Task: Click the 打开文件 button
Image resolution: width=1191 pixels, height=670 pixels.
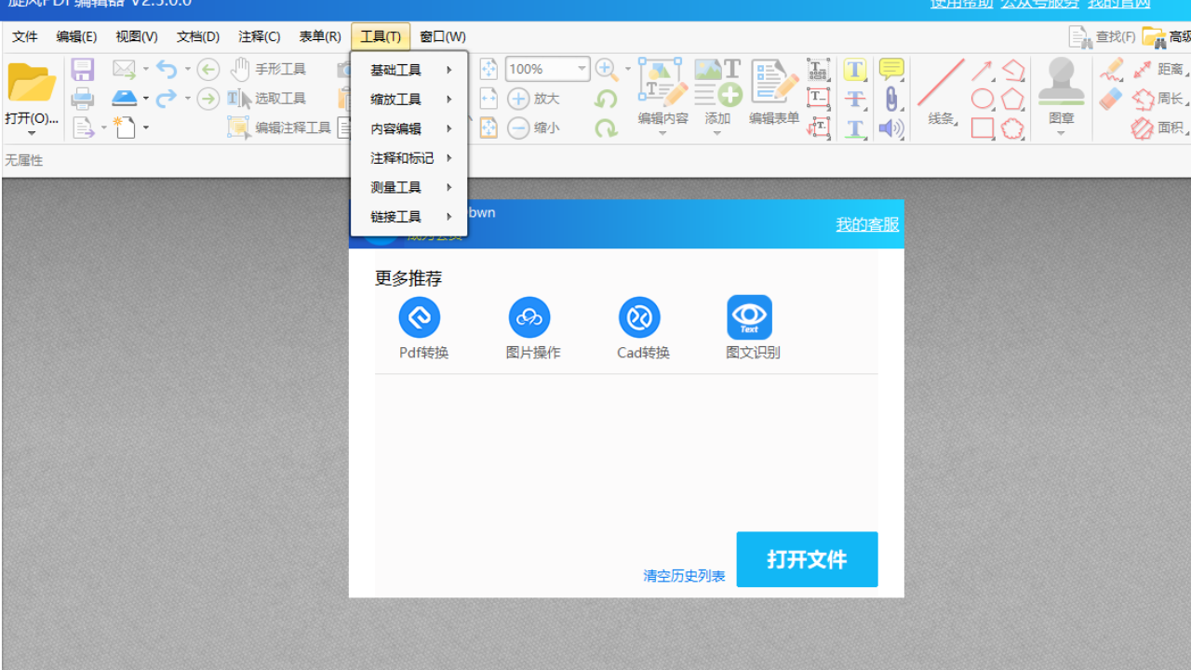Action: 806,559
